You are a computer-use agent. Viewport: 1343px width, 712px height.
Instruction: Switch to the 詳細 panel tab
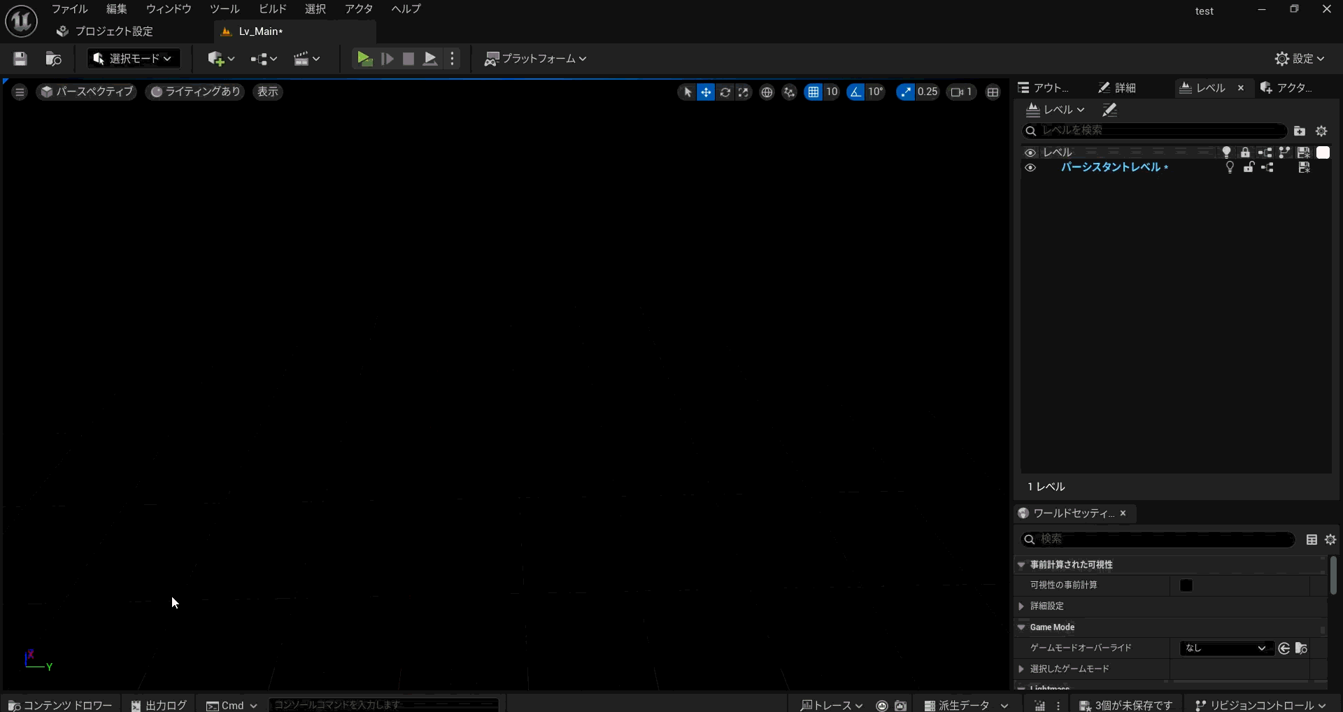click(1118, 88)
